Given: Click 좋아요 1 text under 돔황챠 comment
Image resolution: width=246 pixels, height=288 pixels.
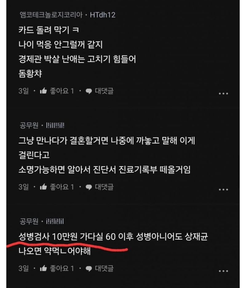Looking at the screenshot, I should click(62, 91).
